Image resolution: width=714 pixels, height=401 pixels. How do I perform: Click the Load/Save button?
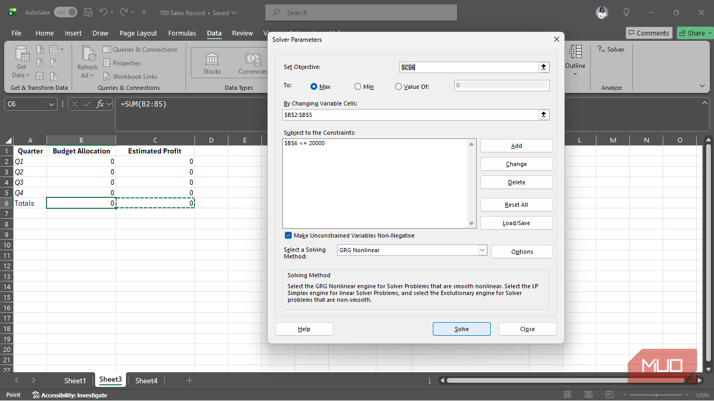tap(516, 223)
